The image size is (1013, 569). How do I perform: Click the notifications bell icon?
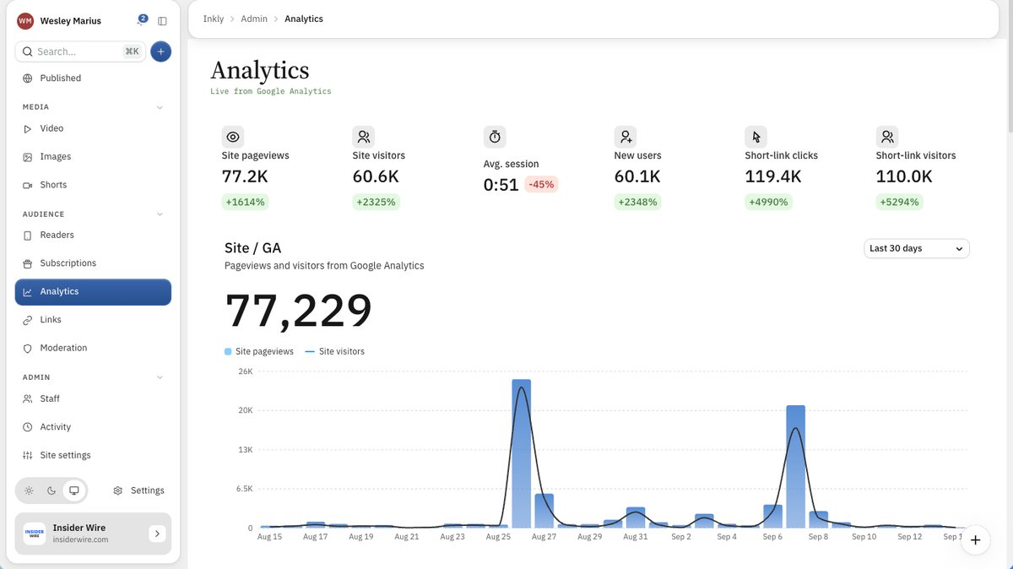[141, 20]
